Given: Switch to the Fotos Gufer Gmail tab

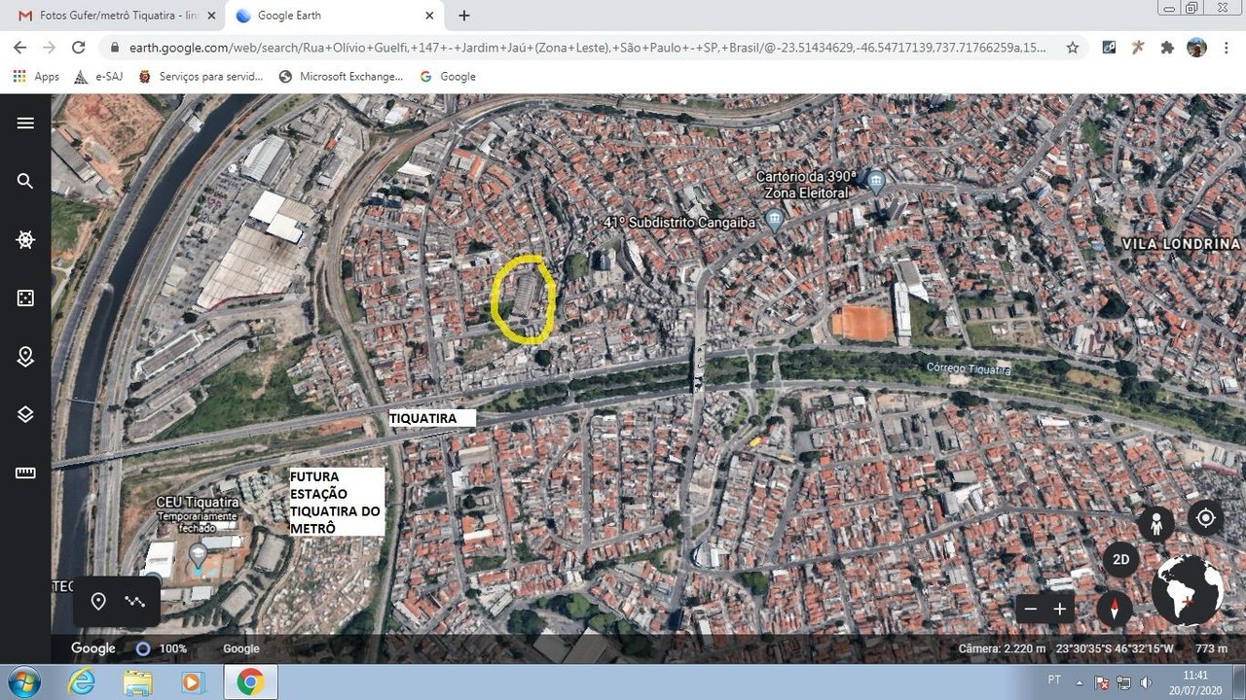Looking at the screenshot, I should (117, 16).
